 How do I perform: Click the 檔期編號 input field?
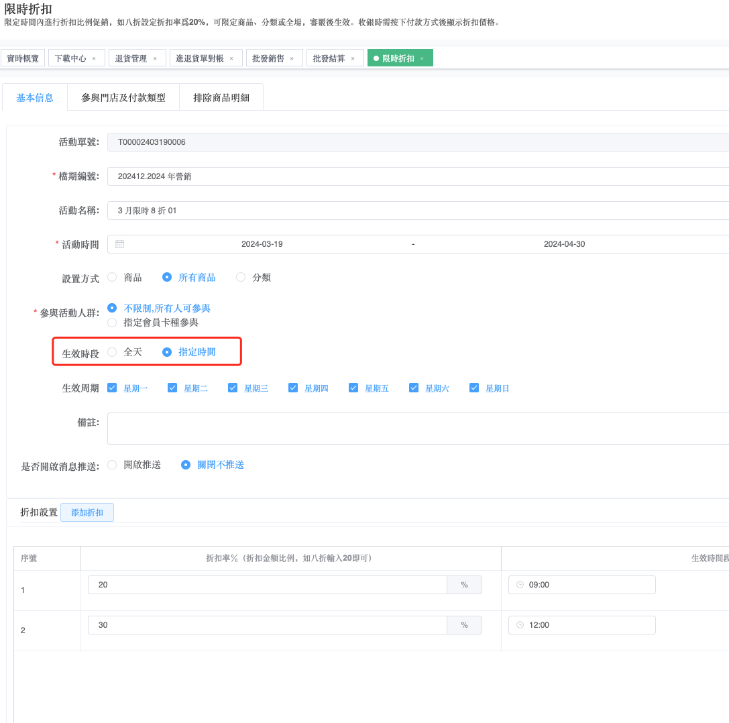[418, 176]
